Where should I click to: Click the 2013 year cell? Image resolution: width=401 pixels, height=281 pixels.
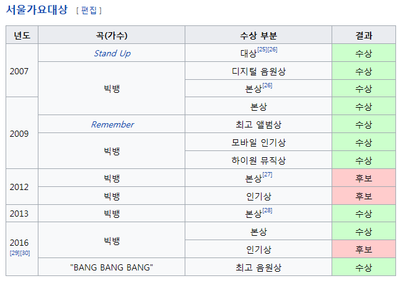click(19, 214)
